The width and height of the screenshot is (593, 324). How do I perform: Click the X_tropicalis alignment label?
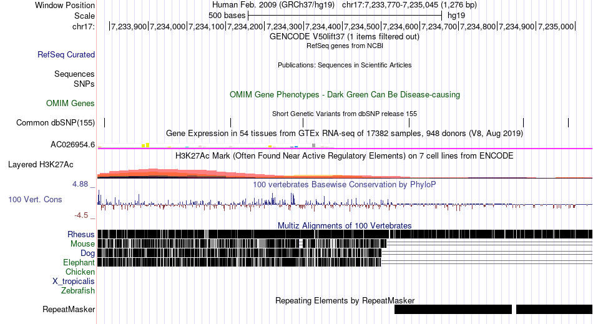[74, 282]
